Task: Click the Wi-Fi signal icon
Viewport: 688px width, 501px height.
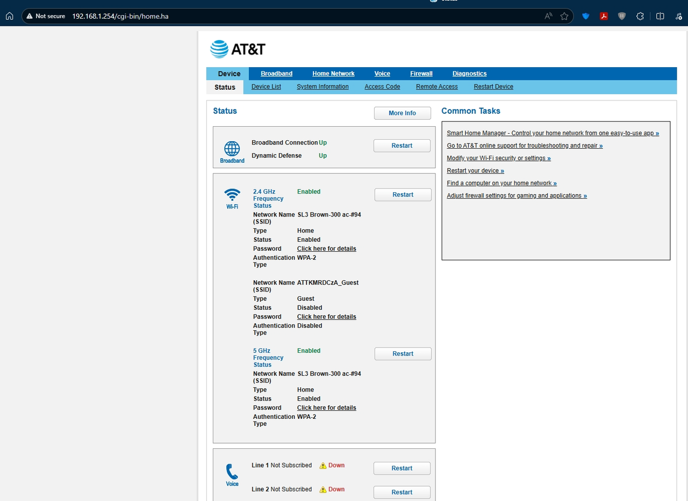Action: pyautogui.click(x=232, y=194)
